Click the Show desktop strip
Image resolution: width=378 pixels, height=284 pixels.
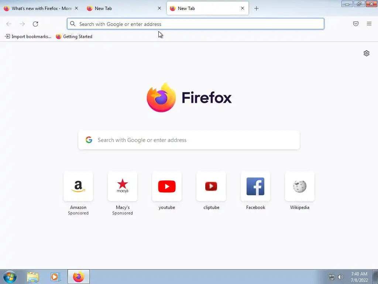tap(375, 277)
